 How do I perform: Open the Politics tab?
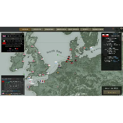point(37,30)
